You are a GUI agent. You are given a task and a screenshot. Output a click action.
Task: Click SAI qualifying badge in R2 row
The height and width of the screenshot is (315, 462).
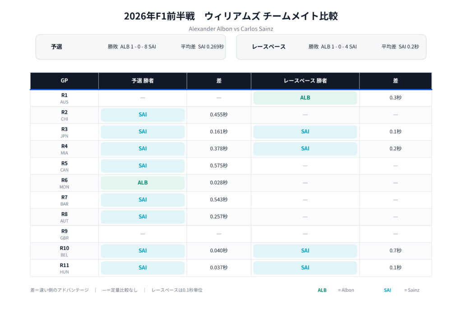pos(143,115)
